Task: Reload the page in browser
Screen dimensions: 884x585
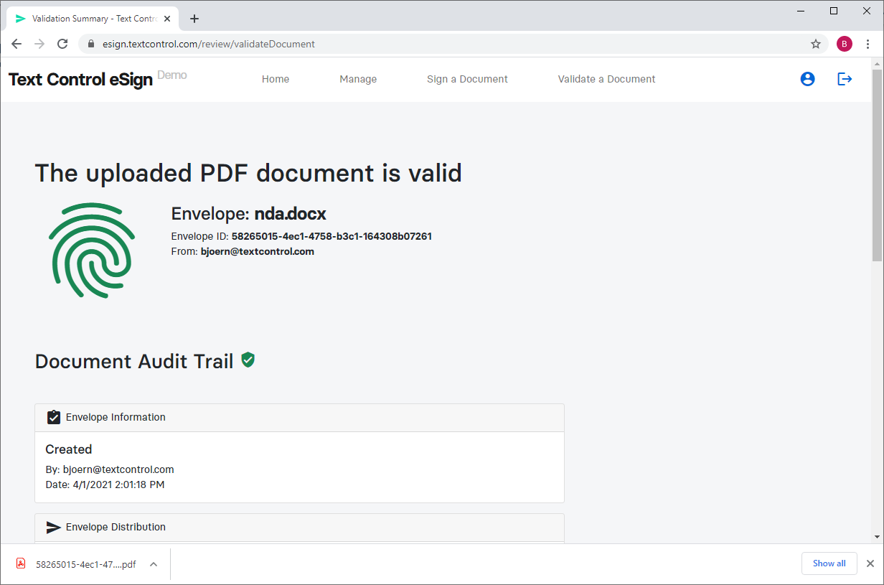Action: click(x=62, y=44)
